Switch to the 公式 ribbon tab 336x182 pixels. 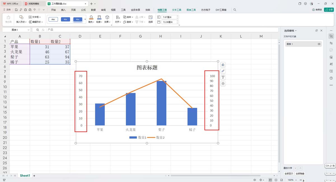coord(83,10)
